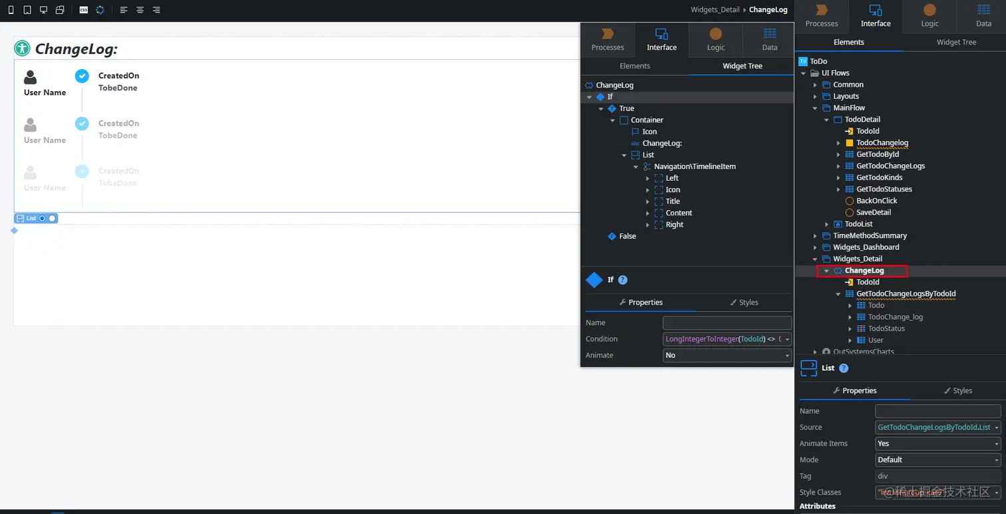Click Widgets_Detail in the breadcrumb
Screen dimensions: 1006x514
[716, 10]
